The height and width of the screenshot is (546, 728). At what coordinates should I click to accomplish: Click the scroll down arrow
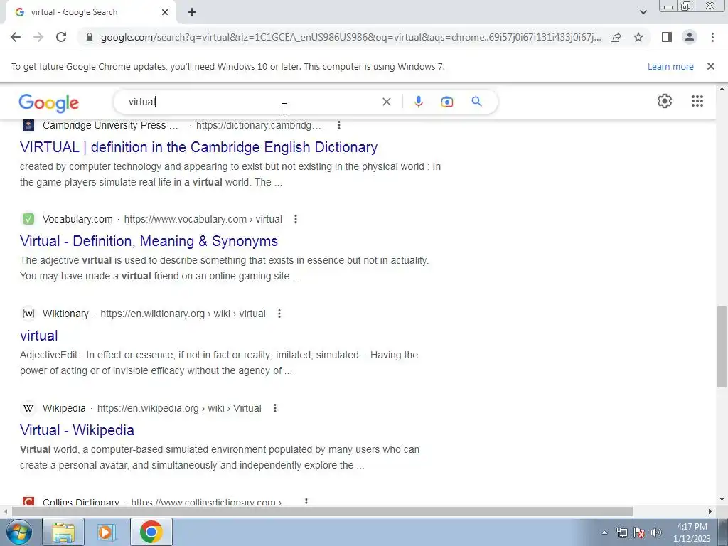coord(722,500)
